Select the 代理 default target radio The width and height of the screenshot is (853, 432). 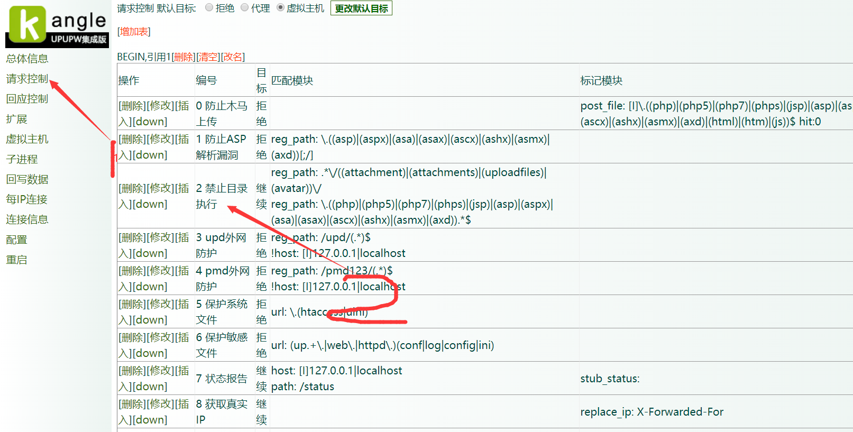point(245,8)
